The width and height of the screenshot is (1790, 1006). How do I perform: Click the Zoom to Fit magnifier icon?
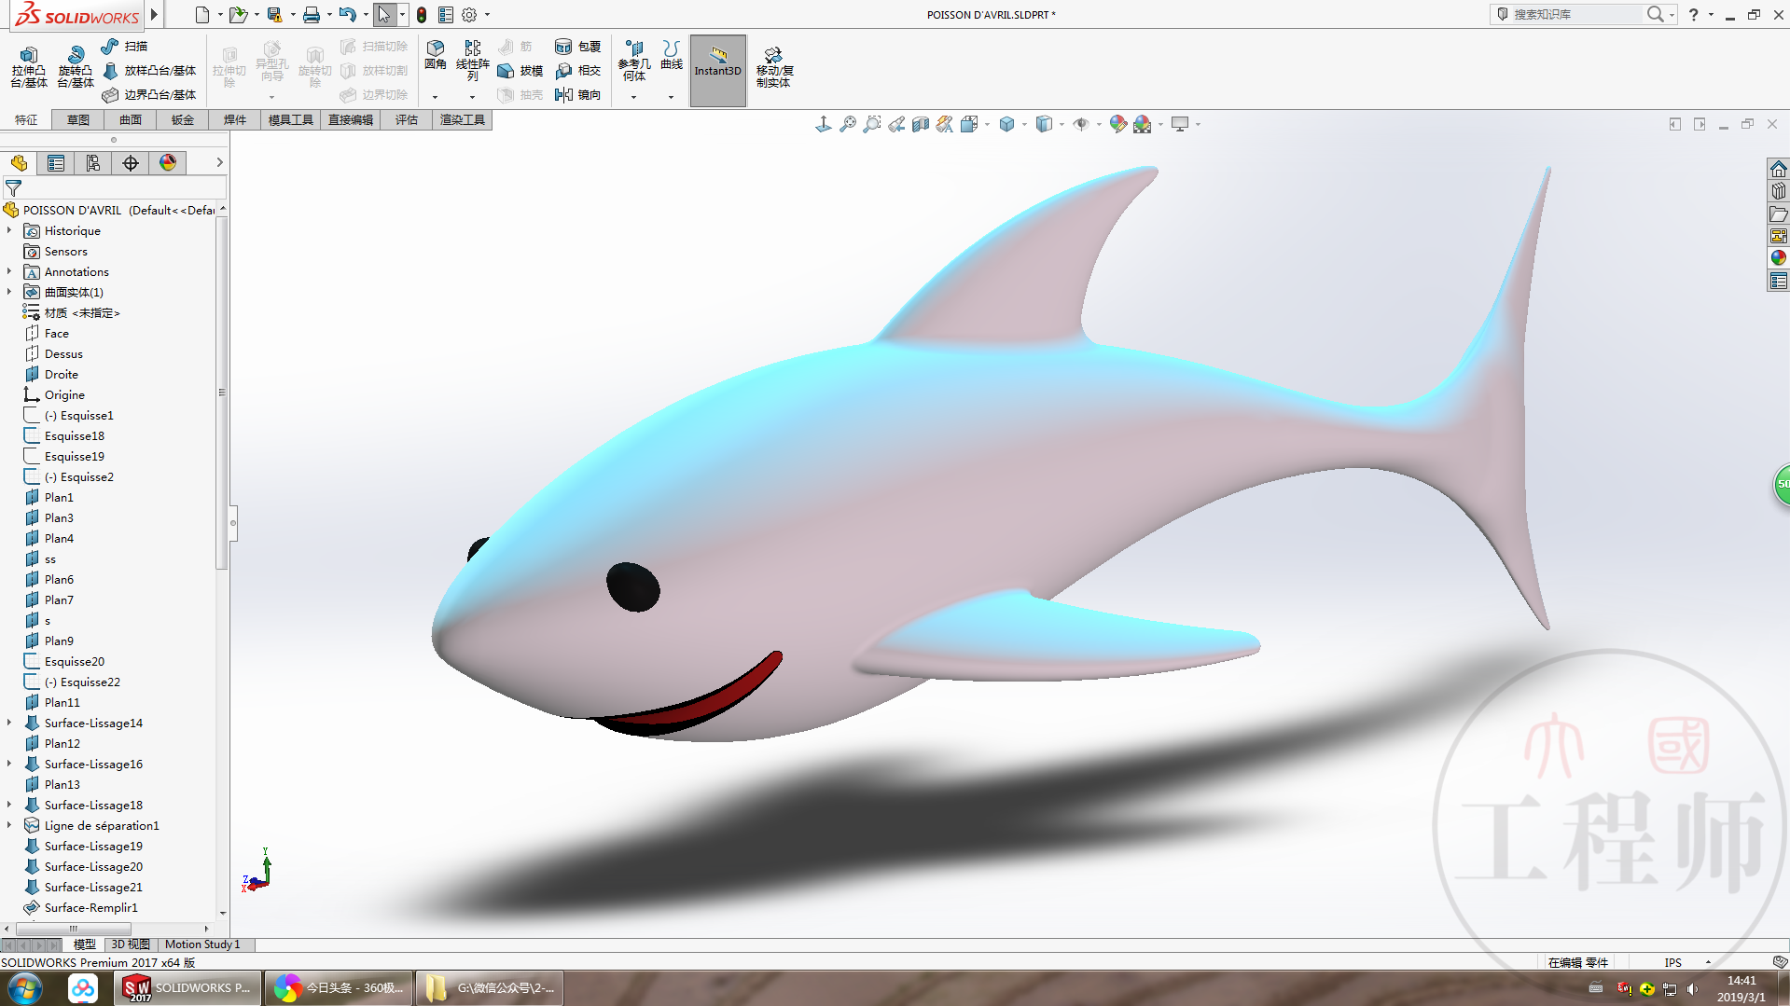847,124
